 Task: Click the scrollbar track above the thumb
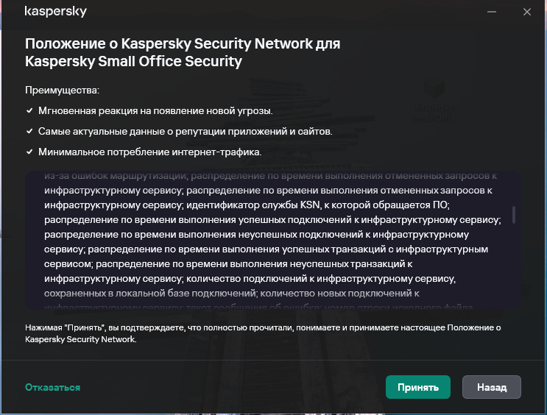tap(514, 190)
